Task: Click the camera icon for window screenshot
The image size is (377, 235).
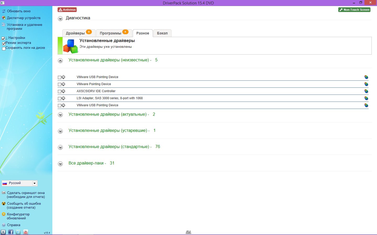Action: coord(4,193)
